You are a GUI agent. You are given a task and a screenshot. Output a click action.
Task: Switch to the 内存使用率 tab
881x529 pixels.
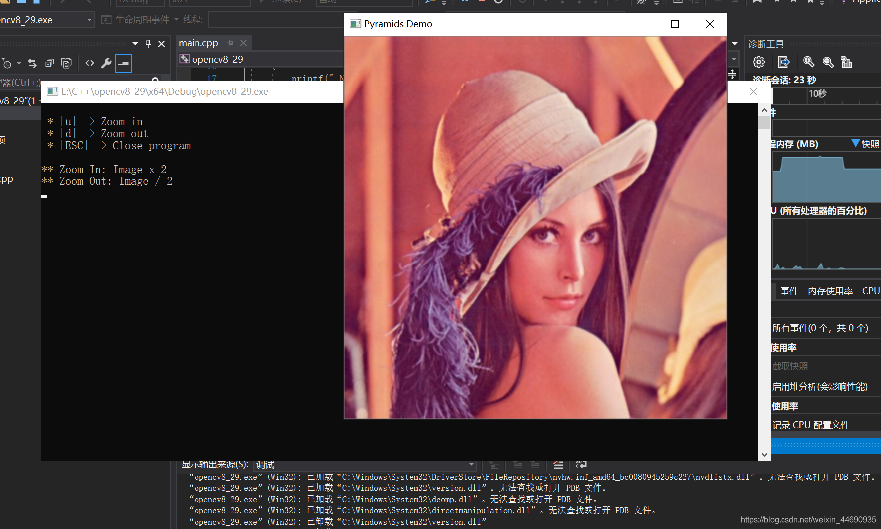pos(830,291)
